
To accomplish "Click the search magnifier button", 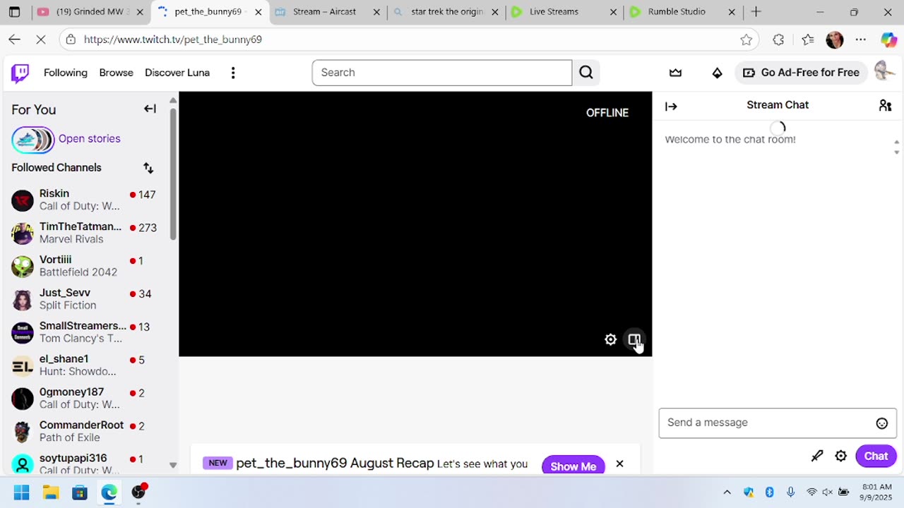I will (x=586, y=73).
